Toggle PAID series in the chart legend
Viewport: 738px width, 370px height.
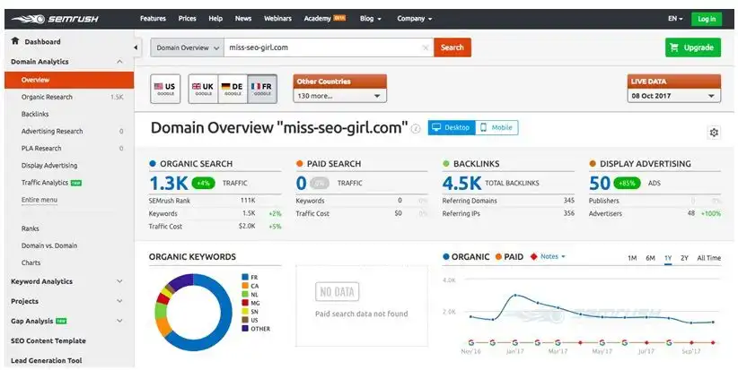coord(509,257)
